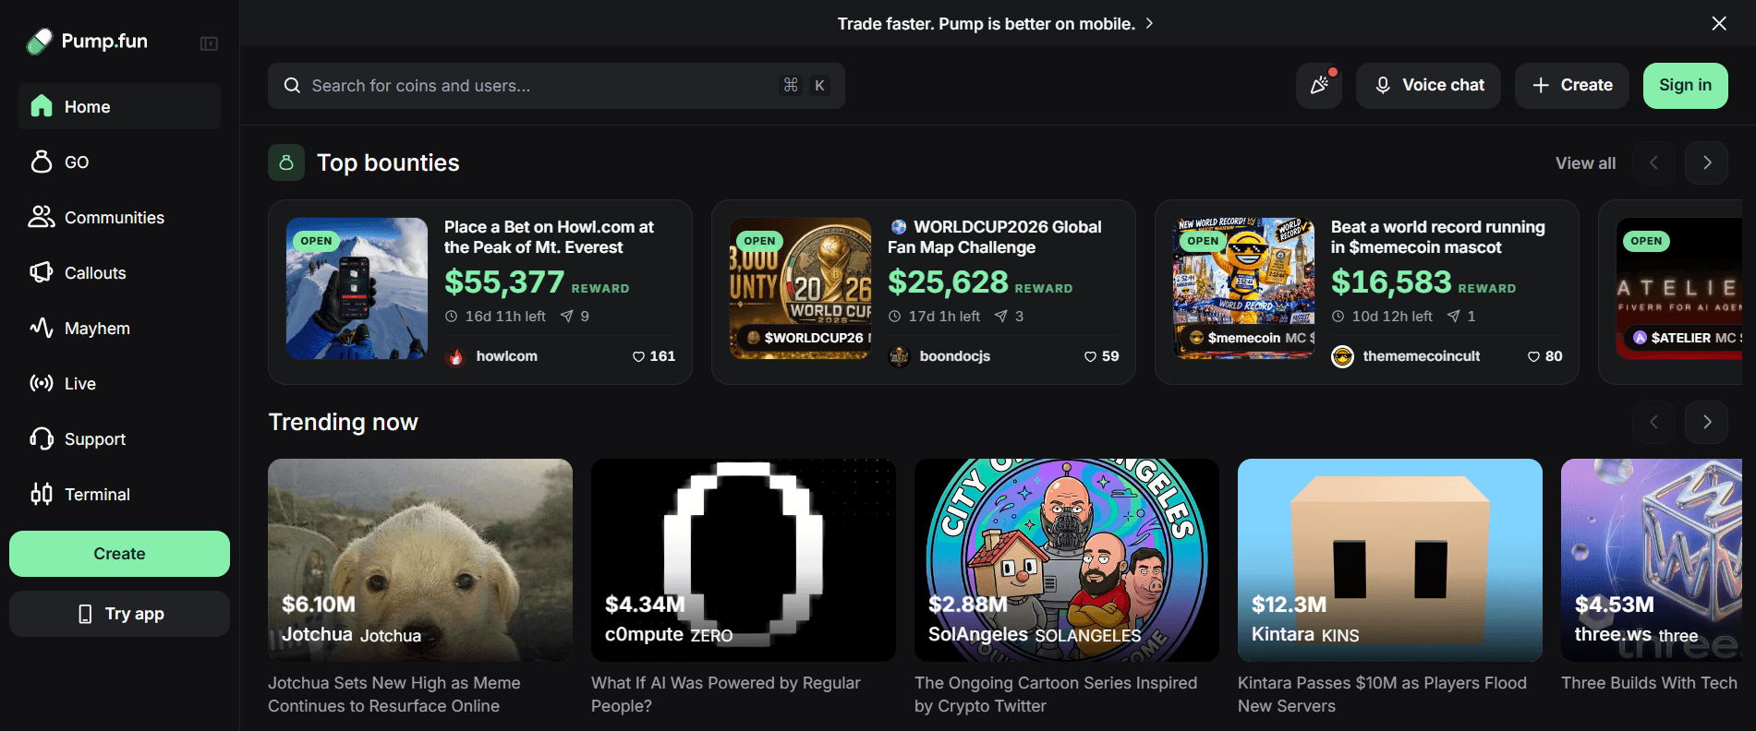Open GO in the sidebar
Image resolution: width=1756 pixels, height=731 pixels.
119,162
